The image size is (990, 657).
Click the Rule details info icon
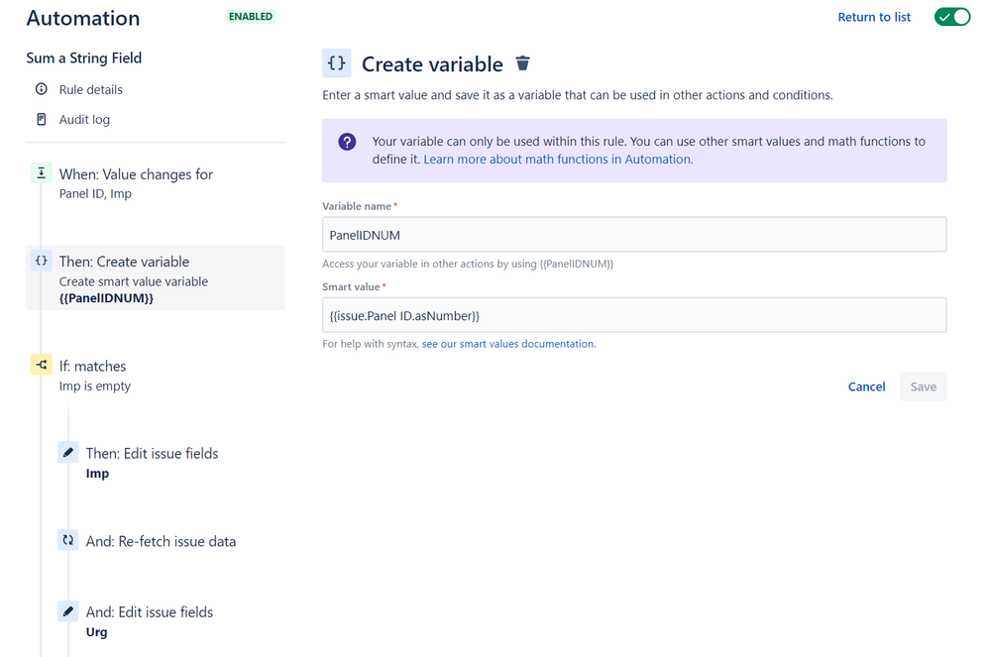41,89
